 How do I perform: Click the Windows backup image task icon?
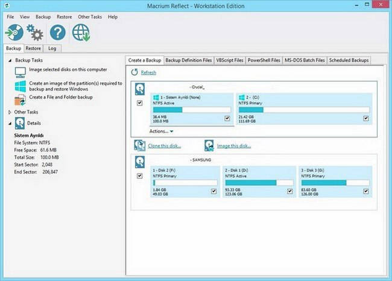tap(19, 86)
